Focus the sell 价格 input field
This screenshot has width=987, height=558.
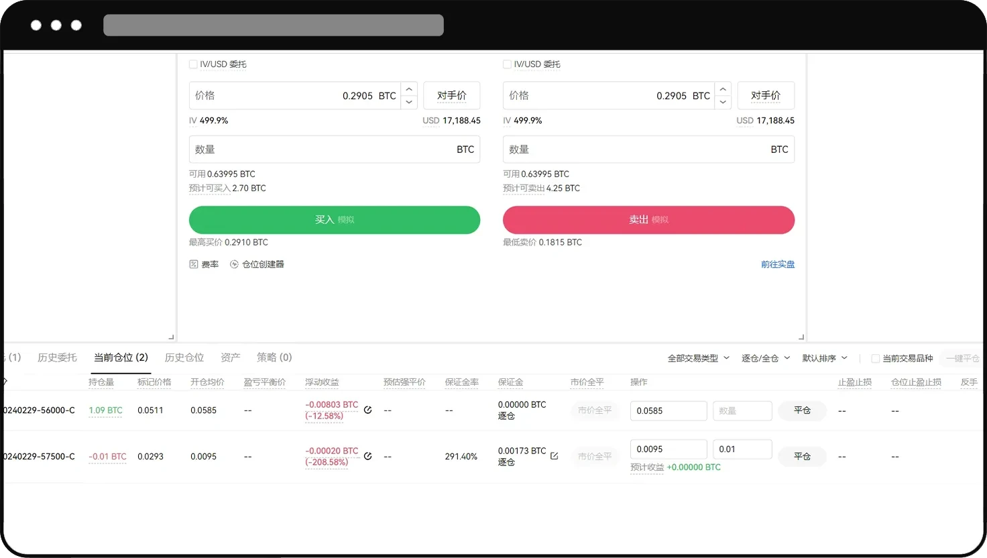[x=609, y=95]
